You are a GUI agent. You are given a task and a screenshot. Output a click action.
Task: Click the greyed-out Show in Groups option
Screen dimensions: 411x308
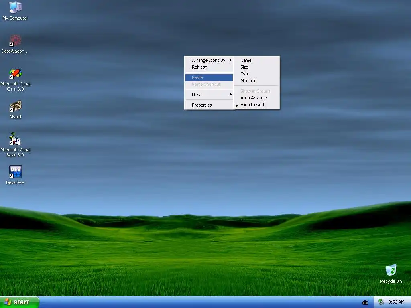tap(256, 91)
